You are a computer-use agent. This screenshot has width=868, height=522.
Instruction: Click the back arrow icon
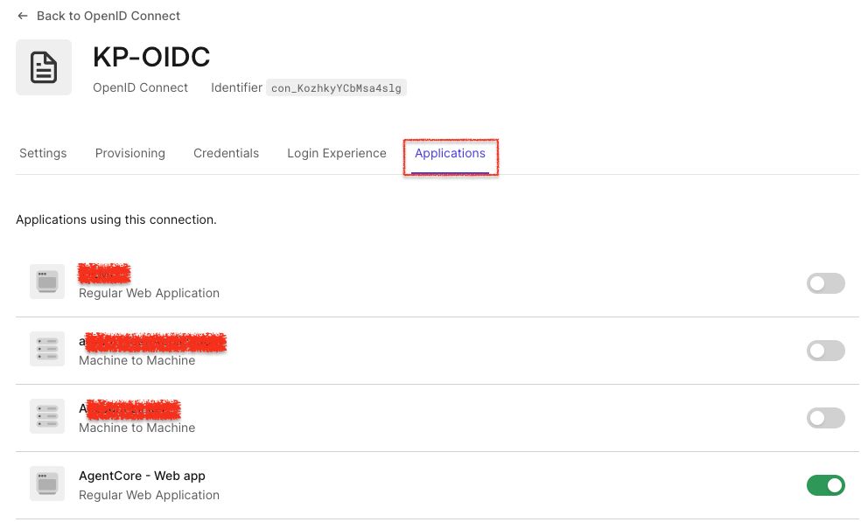point(20,15)
